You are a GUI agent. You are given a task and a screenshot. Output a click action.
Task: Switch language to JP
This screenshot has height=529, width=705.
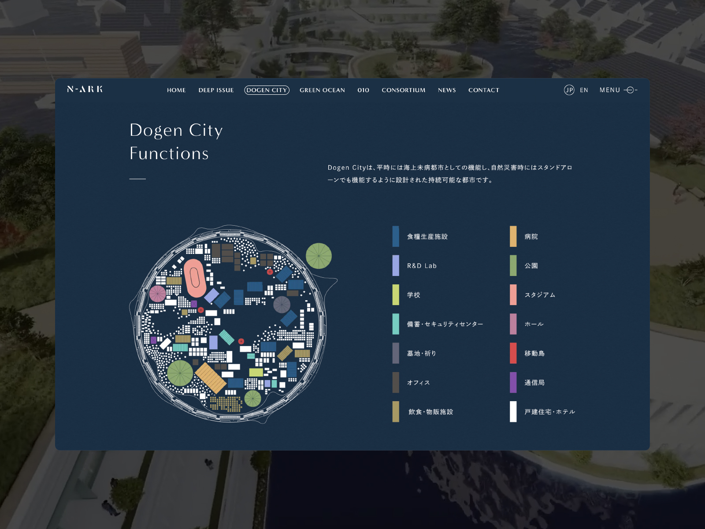569,90
